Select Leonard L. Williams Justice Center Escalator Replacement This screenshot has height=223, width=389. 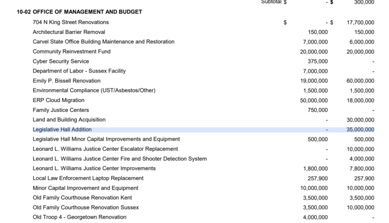[106, 149]
